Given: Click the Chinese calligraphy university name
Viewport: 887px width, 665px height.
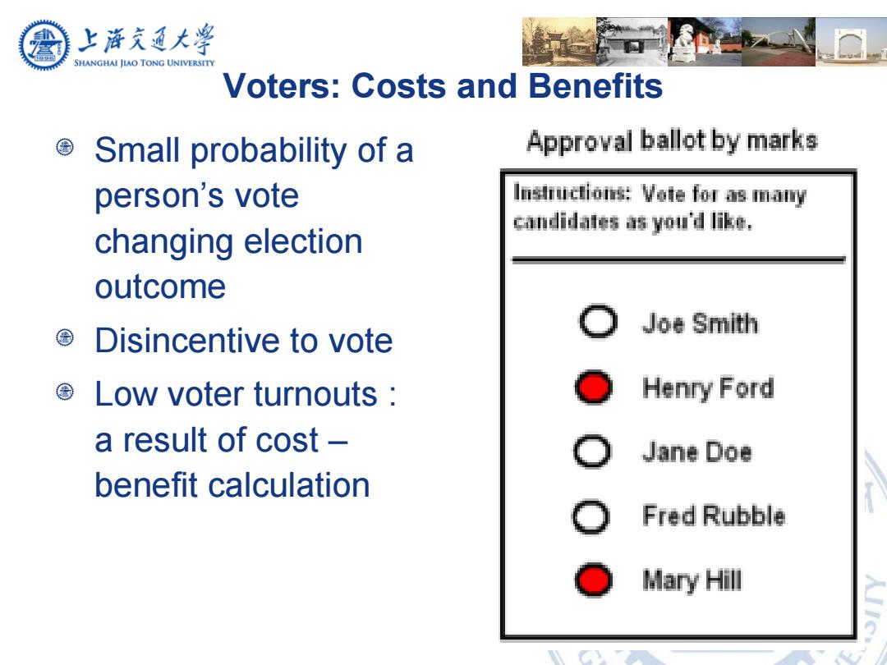Looking at the screenshot, I should pos(145,39).
